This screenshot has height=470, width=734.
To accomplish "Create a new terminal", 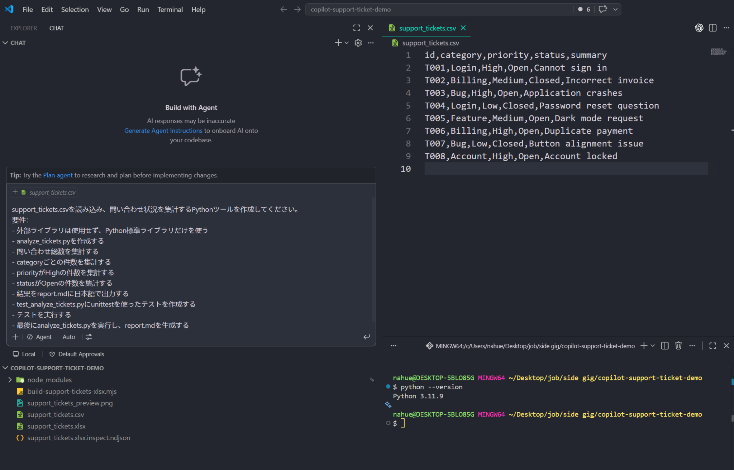I will point(644,346).
